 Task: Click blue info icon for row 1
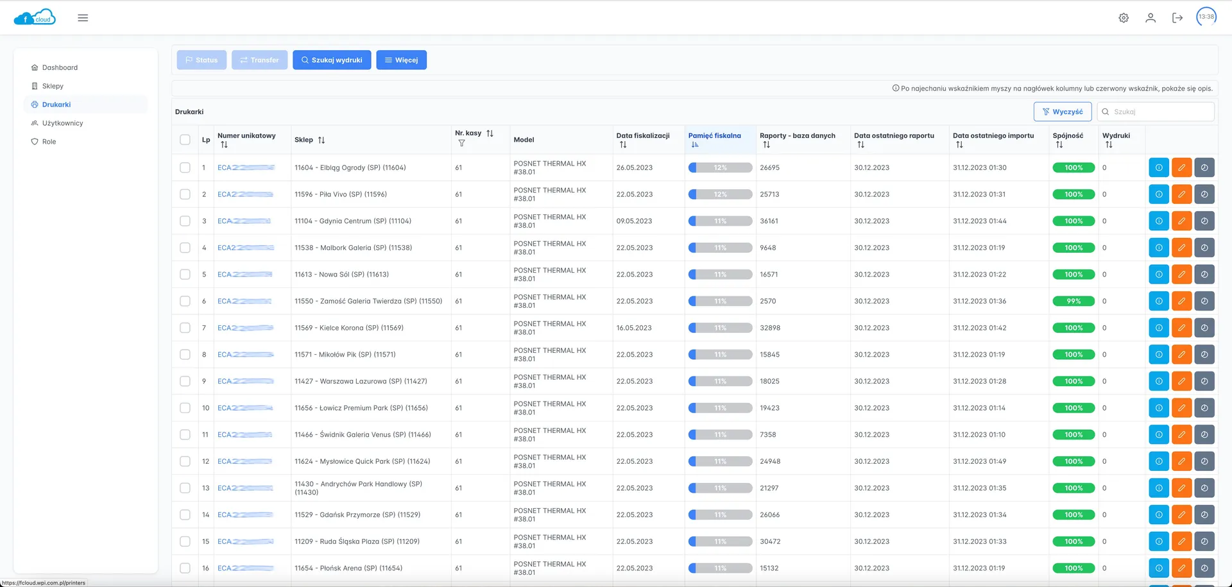coord(1159,167)
